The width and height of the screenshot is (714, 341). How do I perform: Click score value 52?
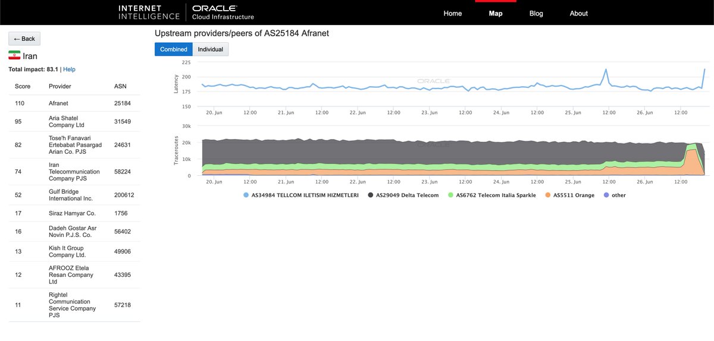[18, 195]
